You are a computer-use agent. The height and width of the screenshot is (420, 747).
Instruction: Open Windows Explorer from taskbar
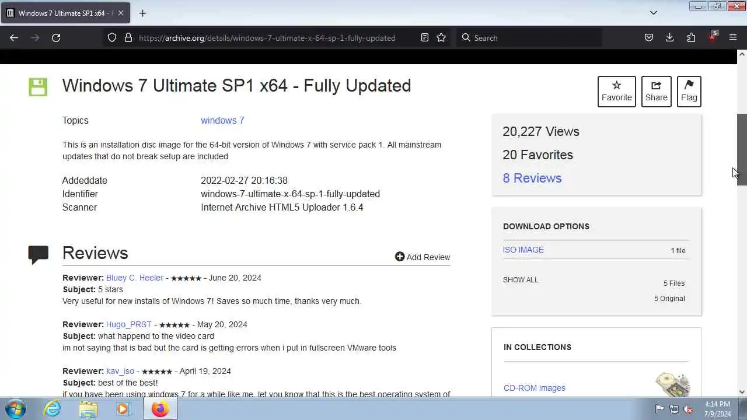pyautogui.click(x=88, y=409)
